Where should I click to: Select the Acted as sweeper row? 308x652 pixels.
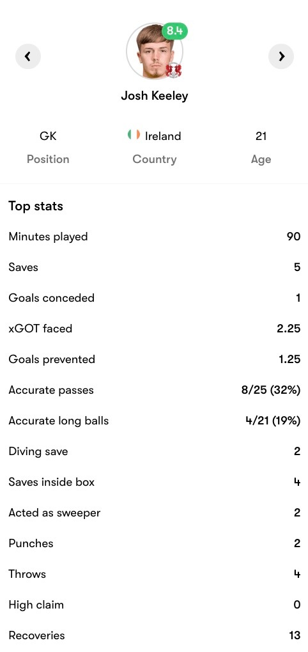[x=154, y=513]
